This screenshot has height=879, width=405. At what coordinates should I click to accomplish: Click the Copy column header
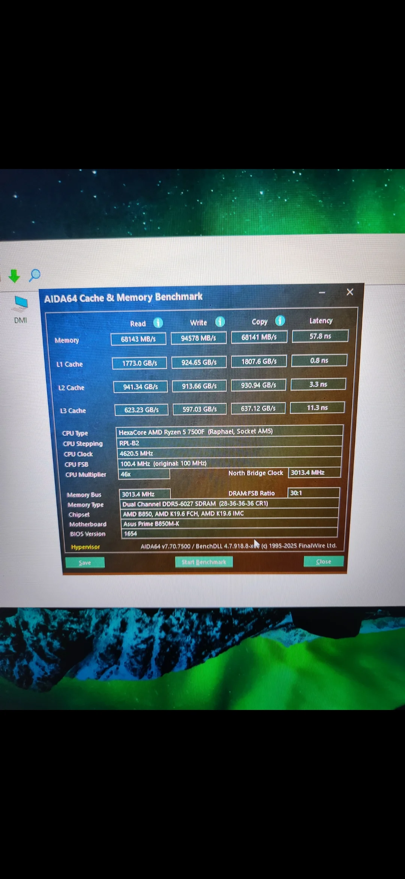click(259, 322)
